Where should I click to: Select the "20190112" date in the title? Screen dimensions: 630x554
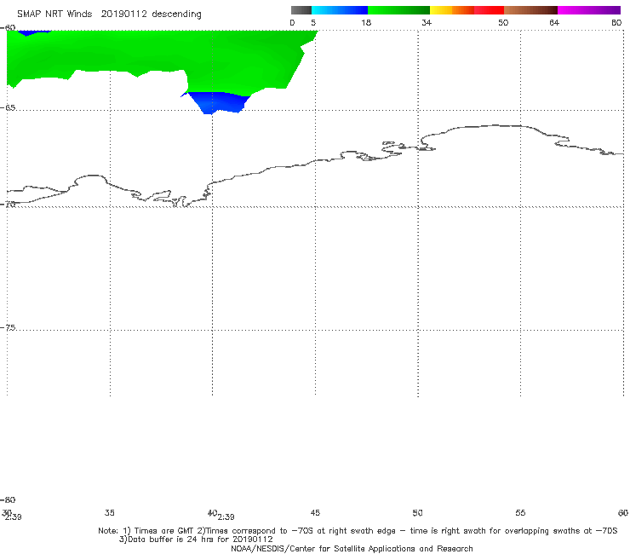point(123,14)
